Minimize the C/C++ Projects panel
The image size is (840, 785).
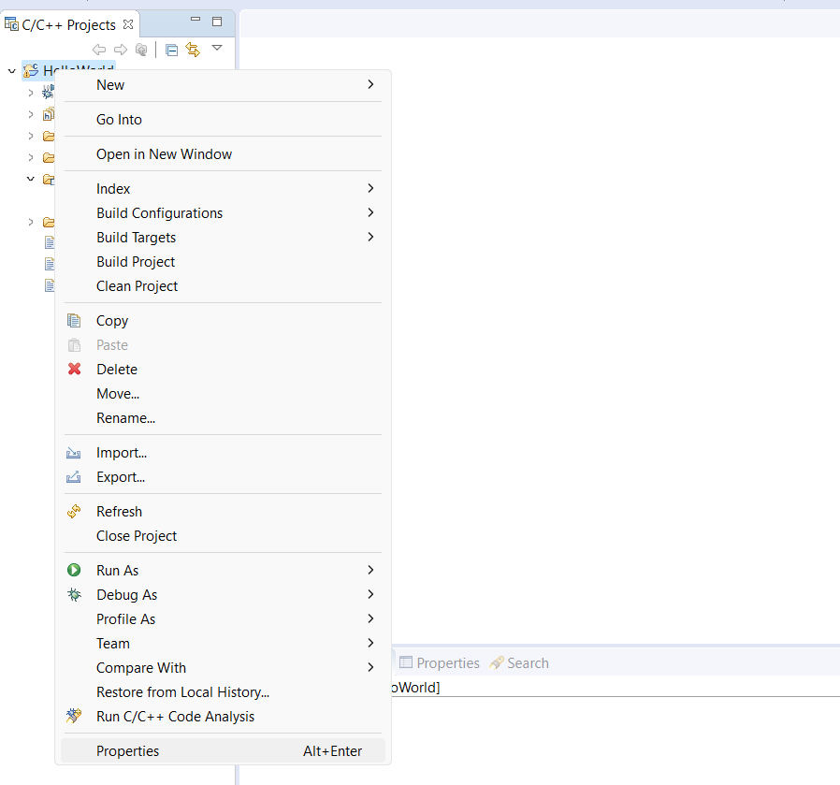tap(196, 21)
